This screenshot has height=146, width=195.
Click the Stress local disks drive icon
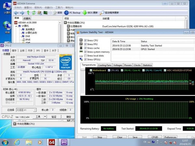click(81, 56)
